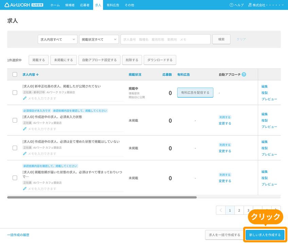Click 編集 for 必須未入力状態 row
The height and width of the screenshot is (243, 288).
(265, 114)
